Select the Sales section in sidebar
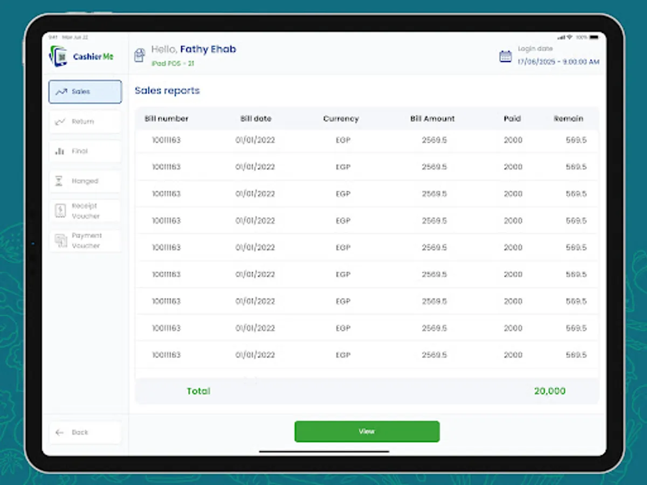 (x=85, y=92)
